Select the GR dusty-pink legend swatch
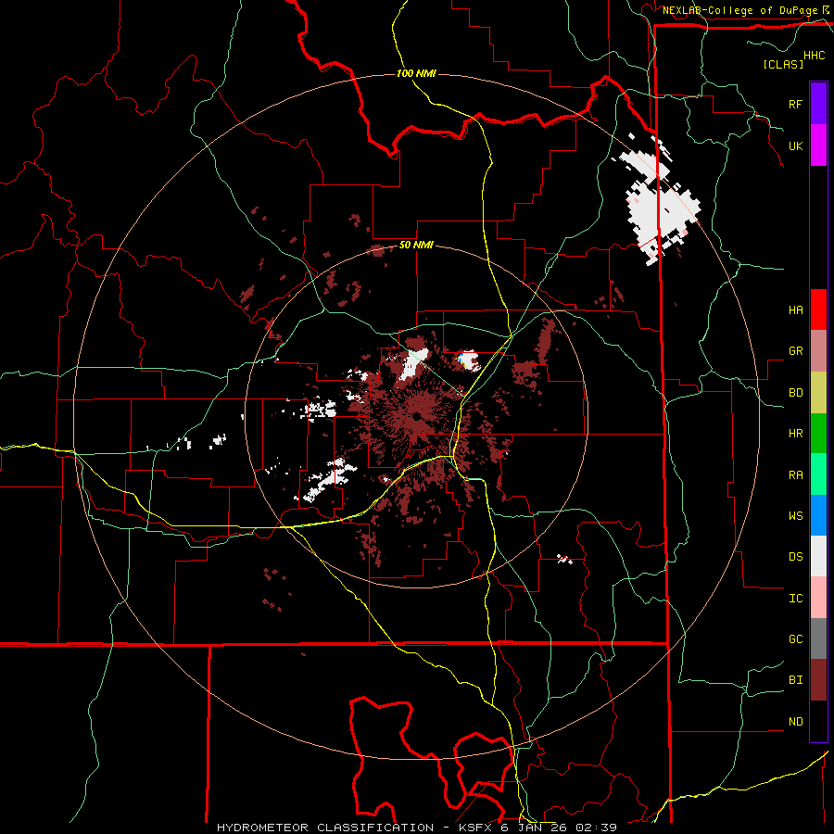 [x=818, y=351]
